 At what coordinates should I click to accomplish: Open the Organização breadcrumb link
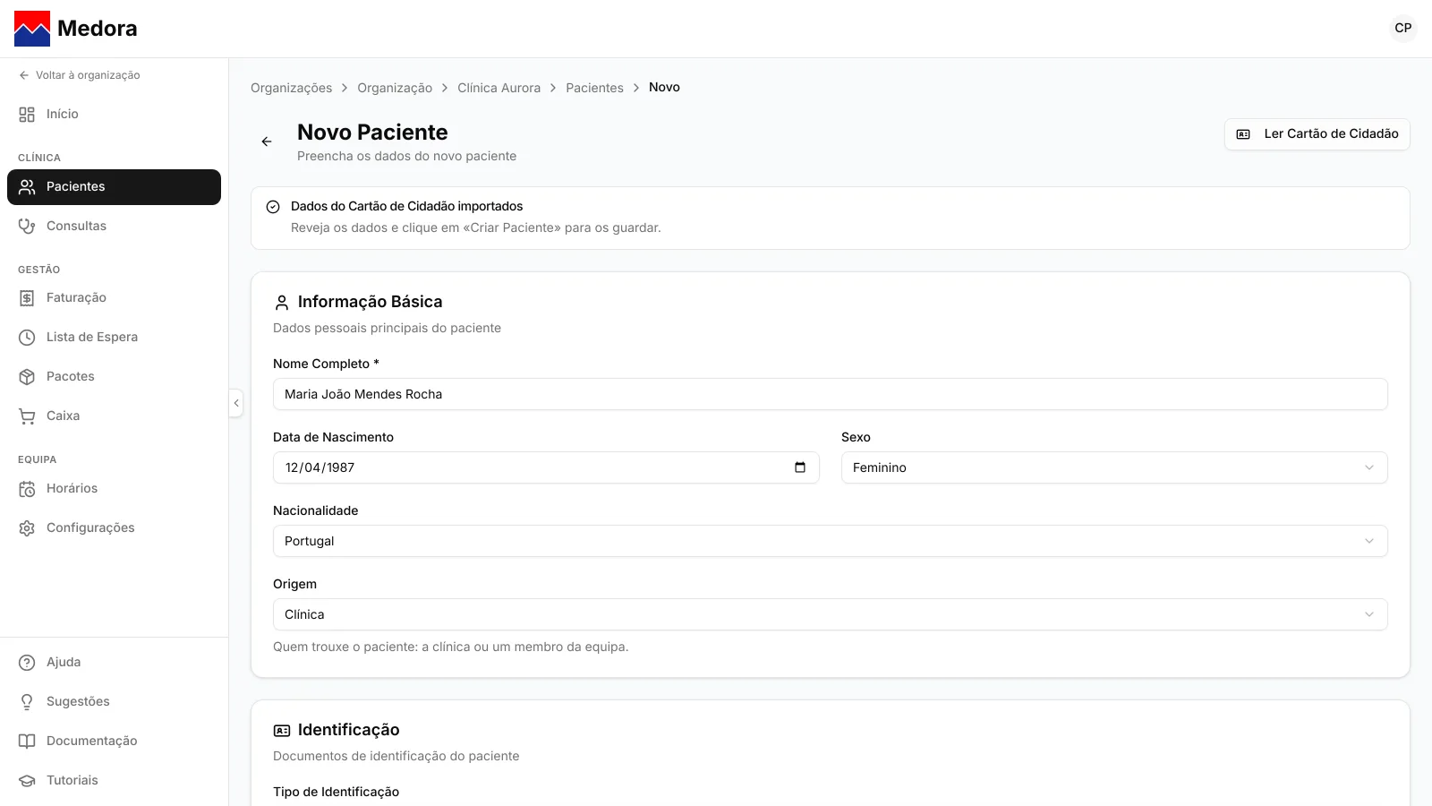click(x=395, y=88)
